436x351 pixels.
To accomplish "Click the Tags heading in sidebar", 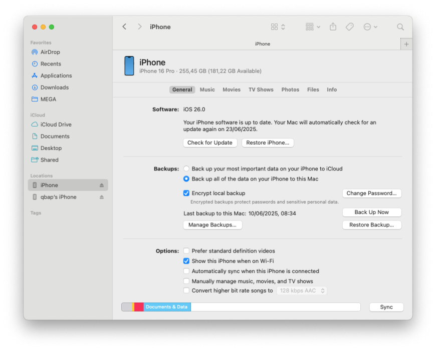I will click(x=36, y=213).
